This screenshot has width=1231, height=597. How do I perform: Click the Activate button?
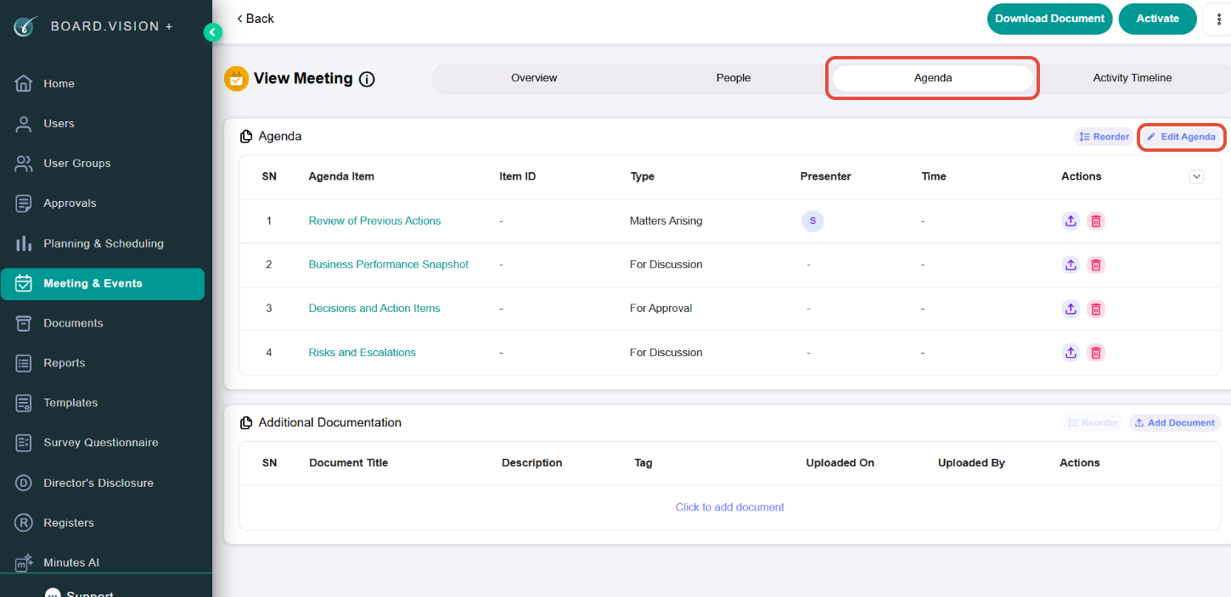(x=1158, y=19)
